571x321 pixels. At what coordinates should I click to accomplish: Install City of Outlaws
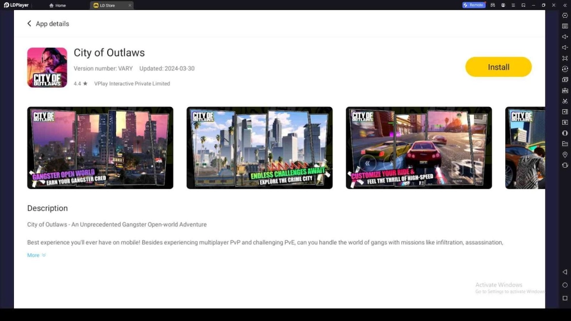click(x=498, y=67)
